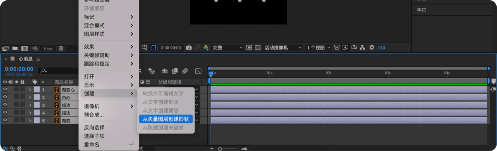The height and width of the screenshot is (151, 497).
Task: Expand the 渐变心 layer properties
Action: click(30, 90)
